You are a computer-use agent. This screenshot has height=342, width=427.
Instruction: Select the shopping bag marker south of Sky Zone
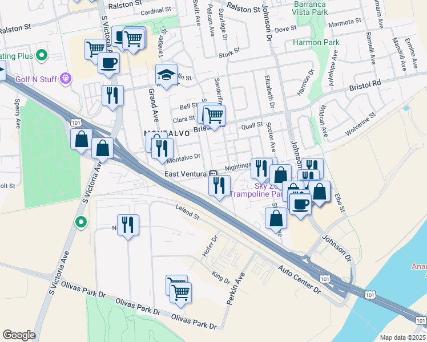[276, 221]
